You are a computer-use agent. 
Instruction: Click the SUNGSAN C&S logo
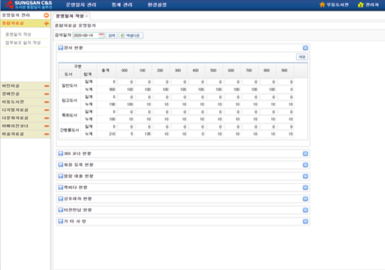coord(28,5)
